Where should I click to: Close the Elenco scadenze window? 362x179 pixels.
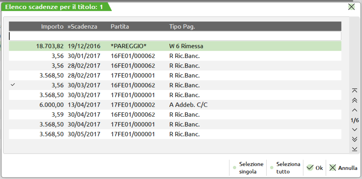[x=351, y=7]
